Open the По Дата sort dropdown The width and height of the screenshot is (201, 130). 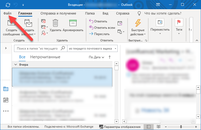(96, 57)
